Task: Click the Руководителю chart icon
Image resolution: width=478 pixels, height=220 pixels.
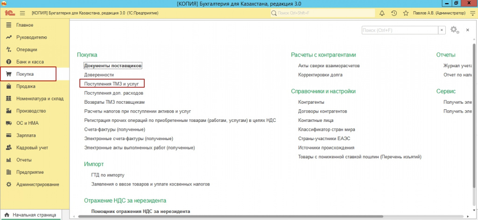Action: click(9, 37)
